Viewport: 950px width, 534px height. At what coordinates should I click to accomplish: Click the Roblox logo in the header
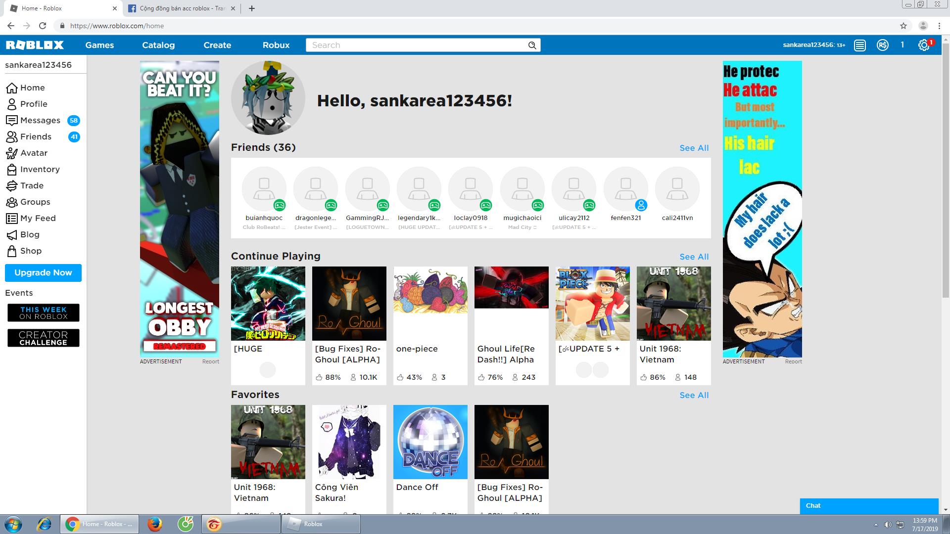[x=35, y=45]
